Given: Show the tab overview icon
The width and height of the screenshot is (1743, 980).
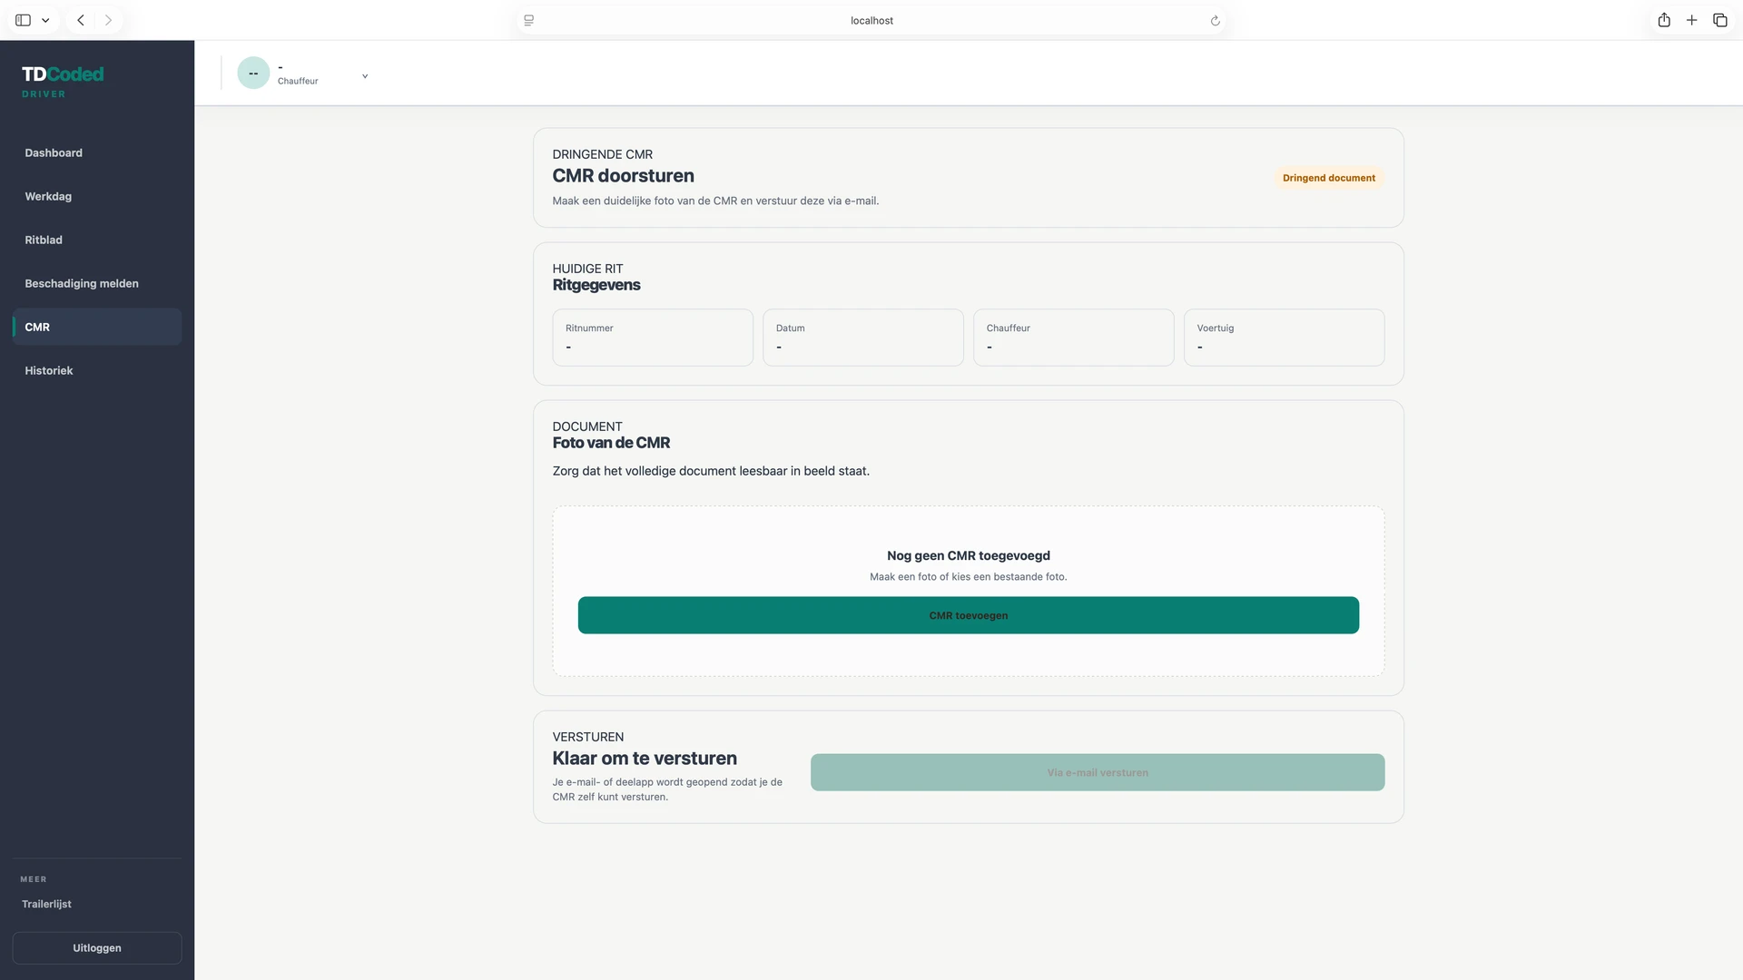Looking at the screenshot, I should pyautogui.click(x=1720, y=20).
